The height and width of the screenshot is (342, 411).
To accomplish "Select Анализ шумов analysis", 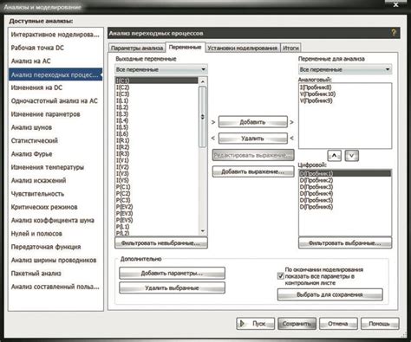I will (55, 127).
